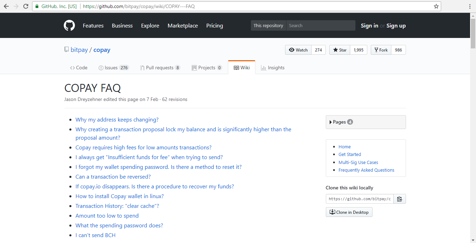Open 'Why my address keeps changing?'
The image size is (476, 243).
pos(117,119)
